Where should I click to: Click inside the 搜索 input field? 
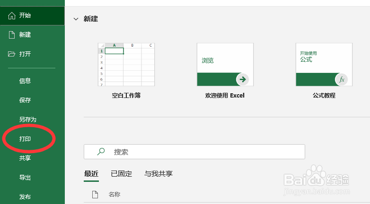point(194,152)
